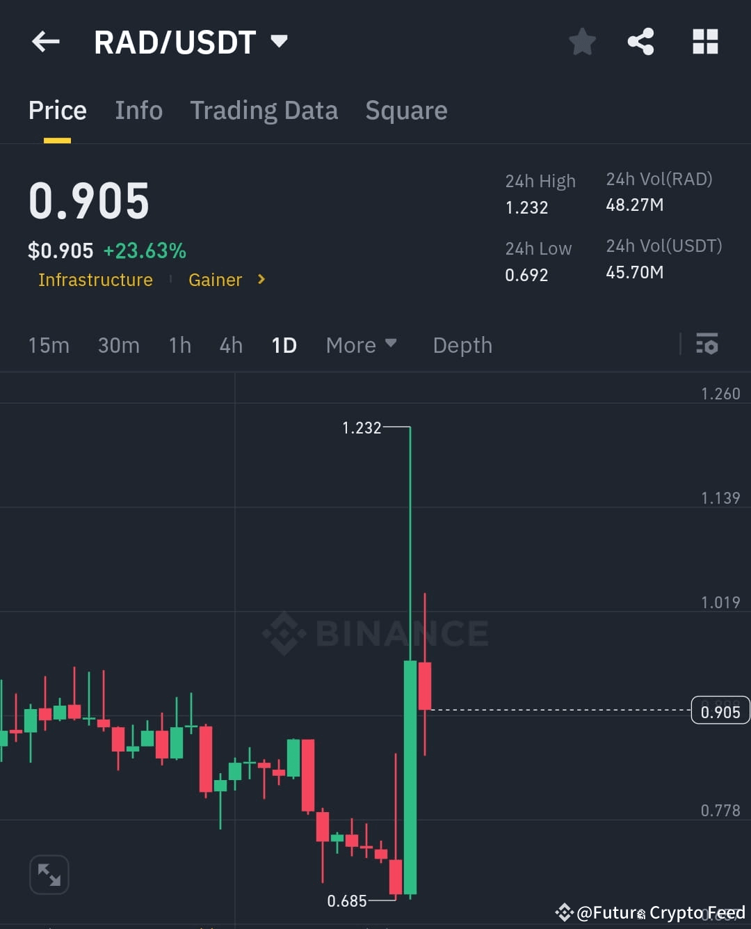Activate the 4h timeframe
751x929 pixels.
[231, 344]
